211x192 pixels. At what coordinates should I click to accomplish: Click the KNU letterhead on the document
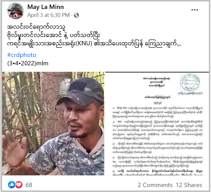[x=156, y=82]
